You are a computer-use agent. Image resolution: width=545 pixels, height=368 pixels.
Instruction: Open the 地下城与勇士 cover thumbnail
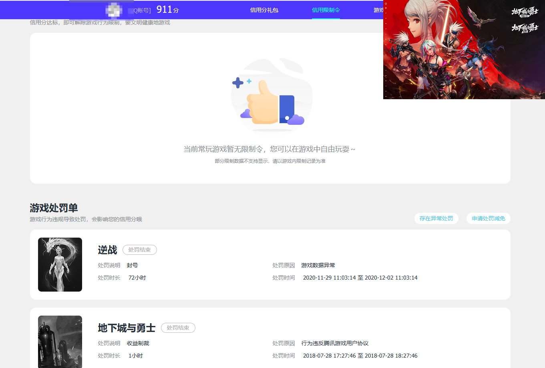60,342
